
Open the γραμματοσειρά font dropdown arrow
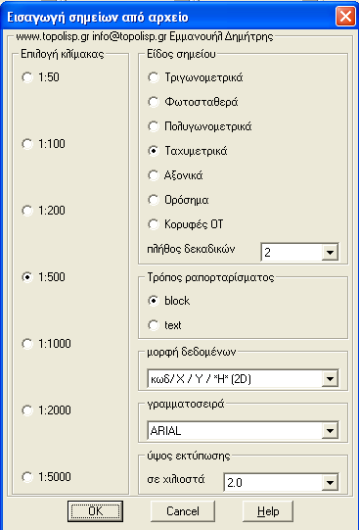(330, 431)
